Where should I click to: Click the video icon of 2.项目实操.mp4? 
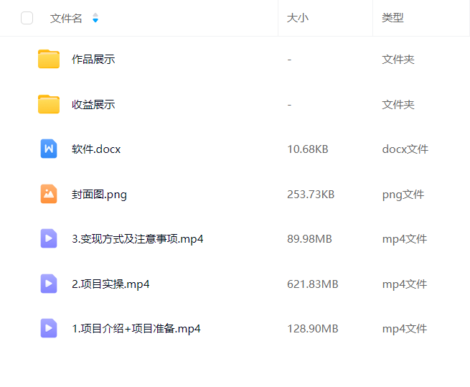pyautogui.click(x=49, y=284)
